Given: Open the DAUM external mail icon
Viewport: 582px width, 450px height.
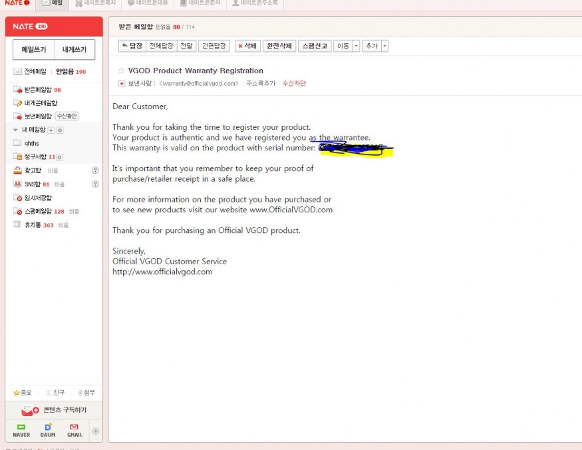Looking at the screenshot, I should click(48, 430).
